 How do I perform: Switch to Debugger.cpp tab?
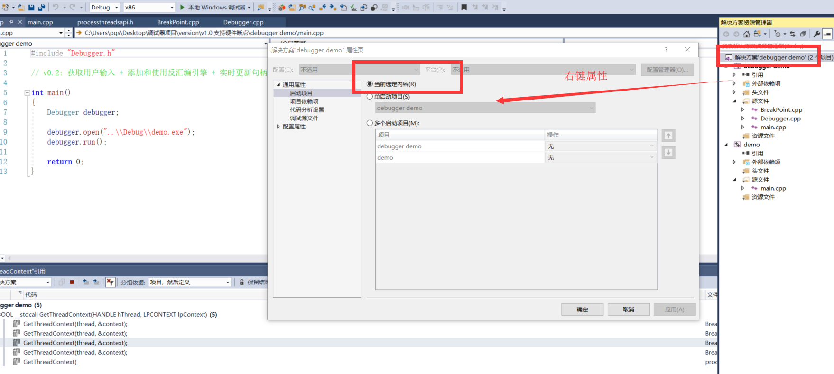point(243,22)
